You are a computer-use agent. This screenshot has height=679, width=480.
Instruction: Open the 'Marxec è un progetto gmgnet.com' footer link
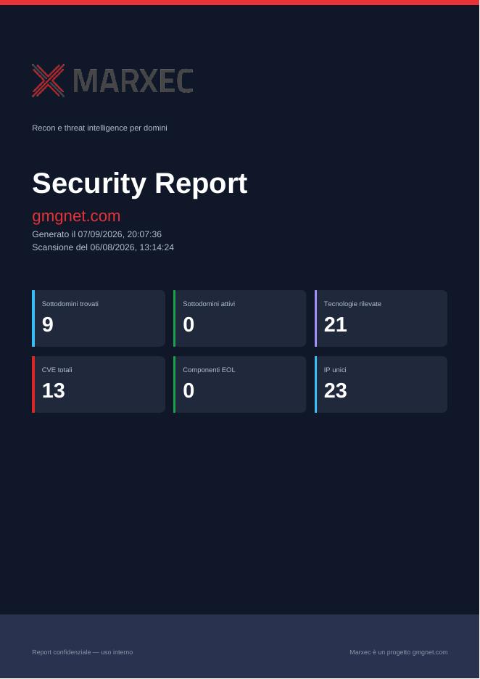pos(399,652)
